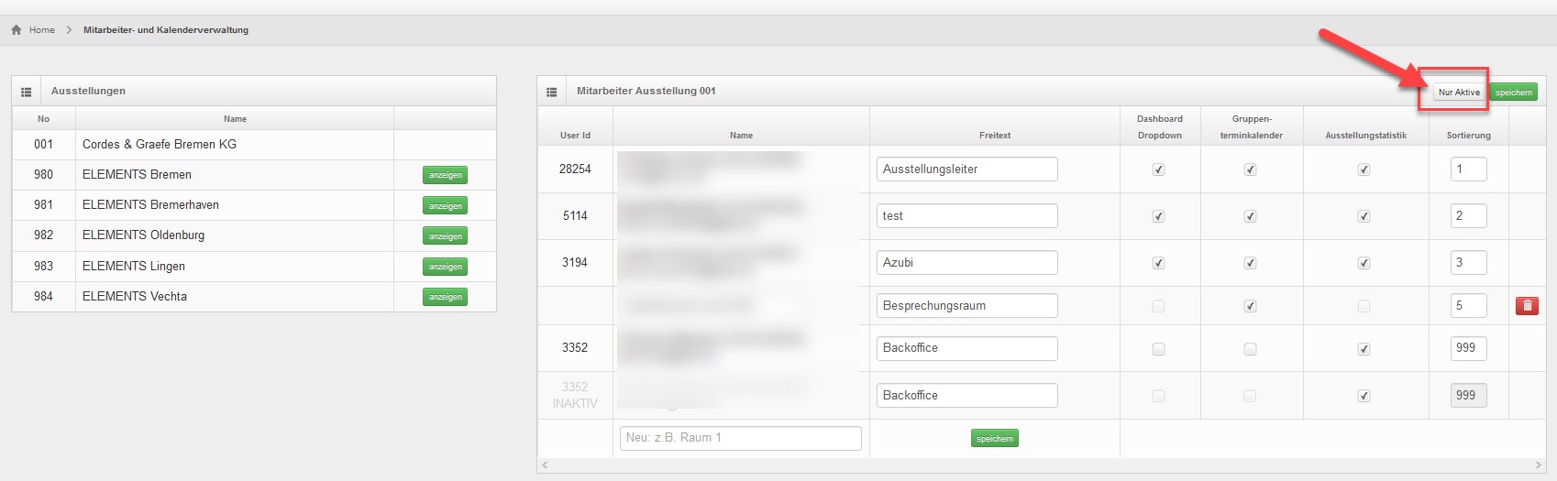
Task: Click Backoffice Freitext field of INAKTIV row
Action: pyautogui.click(x=967, y=396)
